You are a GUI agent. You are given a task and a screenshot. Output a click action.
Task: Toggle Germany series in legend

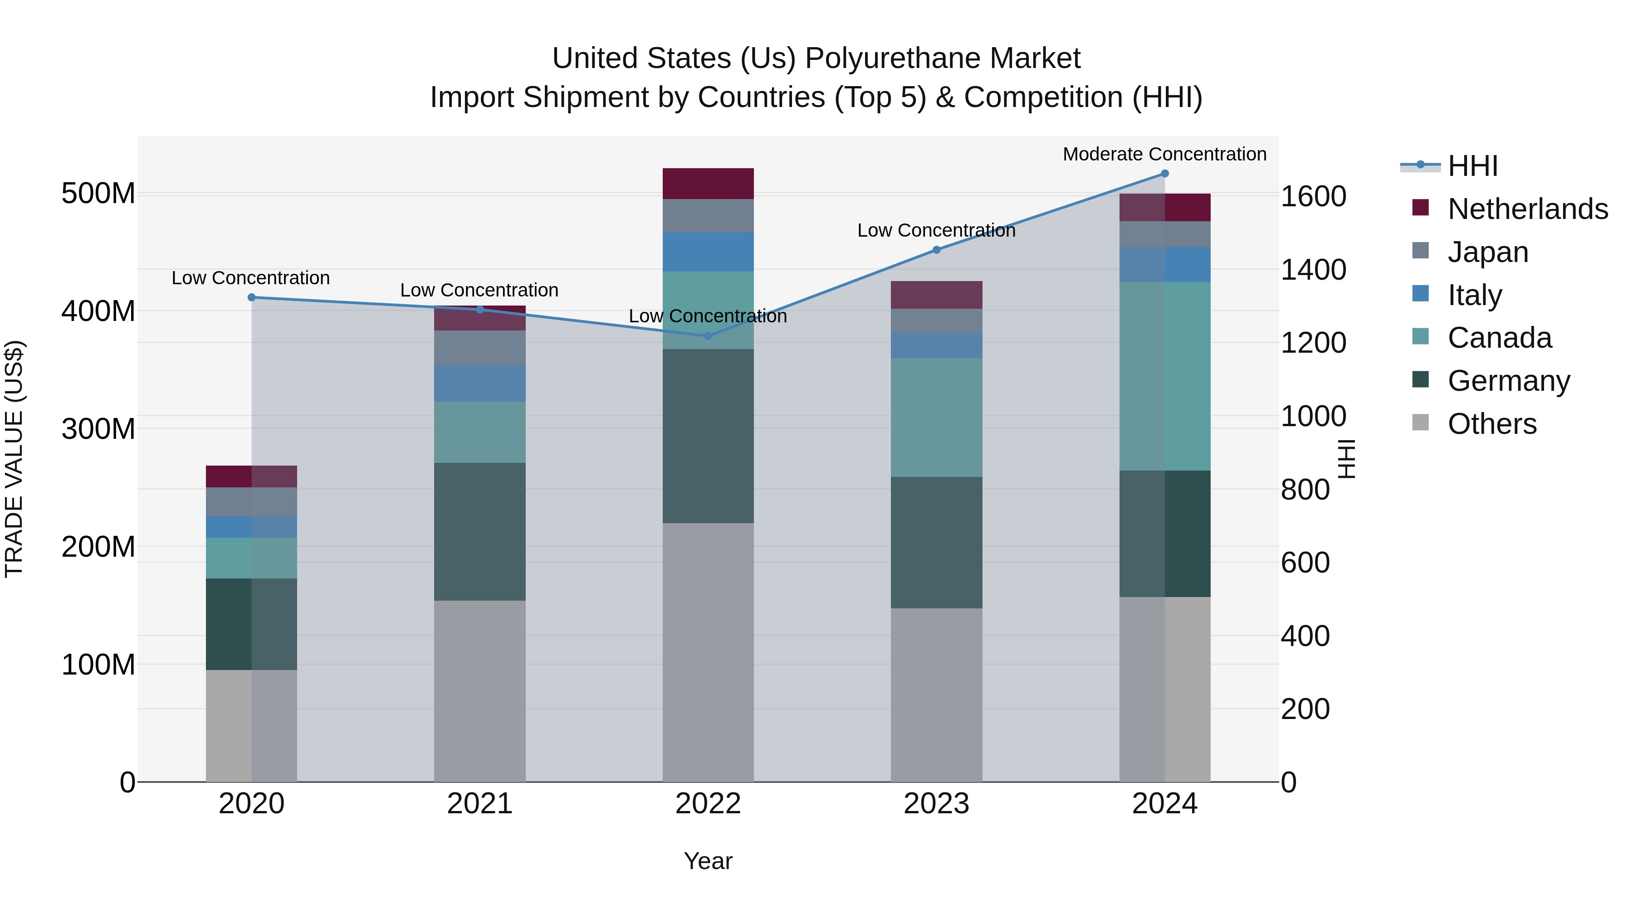point(1491,381)
